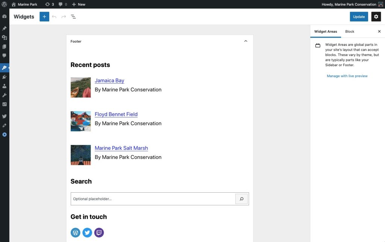
Task: Open the block list view icon
Action: [73, 17]
